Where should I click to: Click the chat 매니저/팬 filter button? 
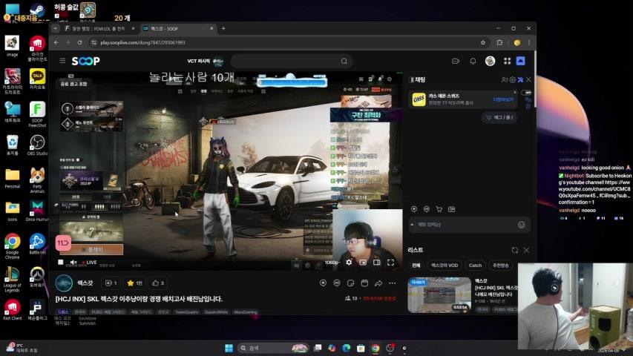pos(499,117)
